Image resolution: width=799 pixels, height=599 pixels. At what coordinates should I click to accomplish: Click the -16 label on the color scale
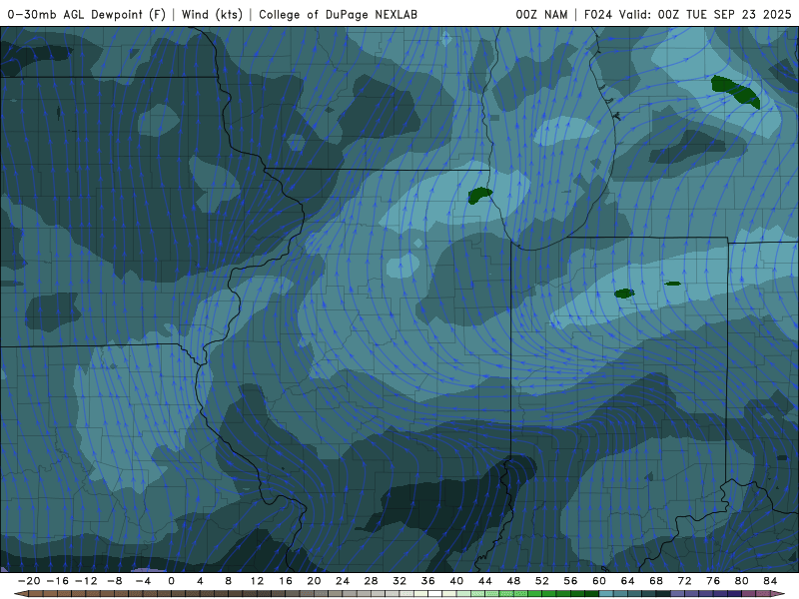[x=57, y=581]
